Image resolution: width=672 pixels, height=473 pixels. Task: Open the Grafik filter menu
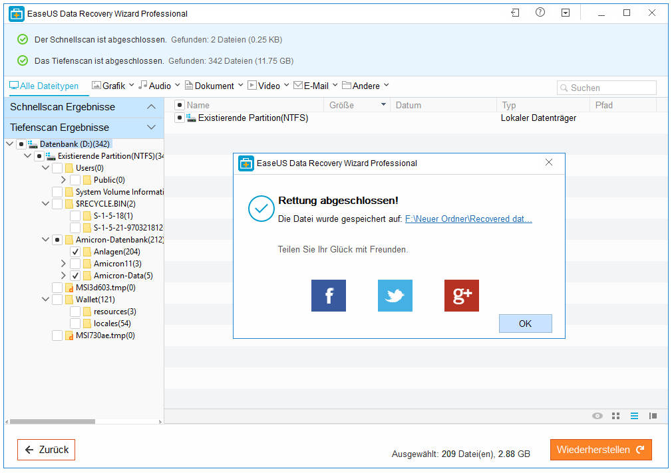(x=113, y=86)
